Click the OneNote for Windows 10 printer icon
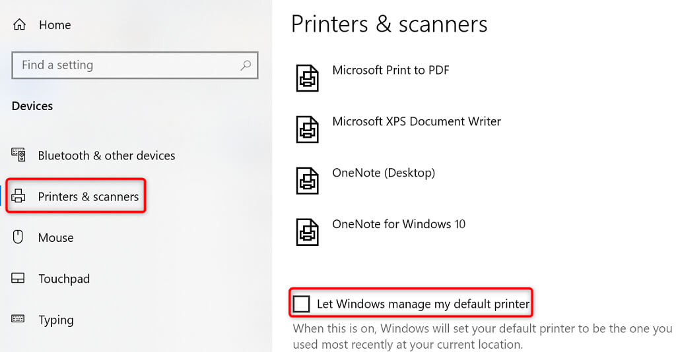676x352 pixels. tap(307, 232)
